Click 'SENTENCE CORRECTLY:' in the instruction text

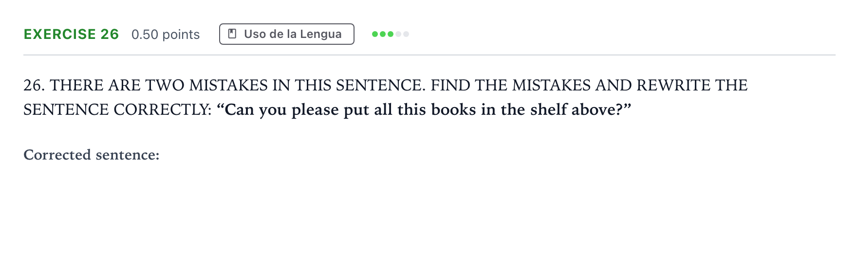pyautogui.click(x=117, y=109)
